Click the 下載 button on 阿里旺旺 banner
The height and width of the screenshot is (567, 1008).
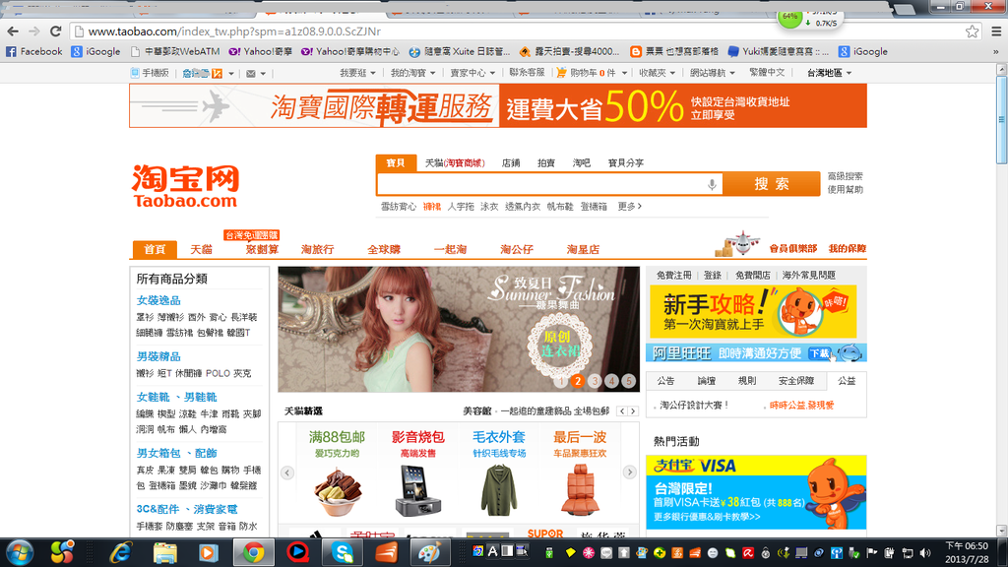(x=819, y=353)
